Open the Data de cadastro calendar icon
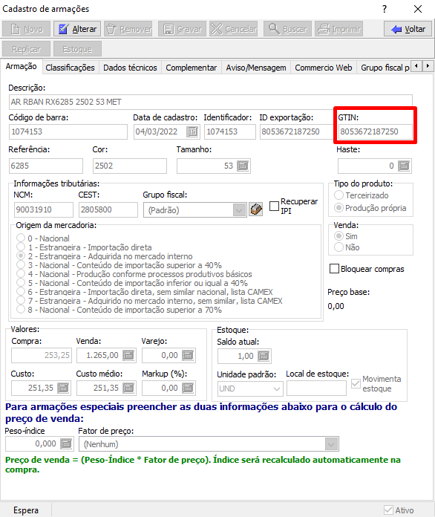The height and width of the screenshot is (517, 435). tap(193, 132)
